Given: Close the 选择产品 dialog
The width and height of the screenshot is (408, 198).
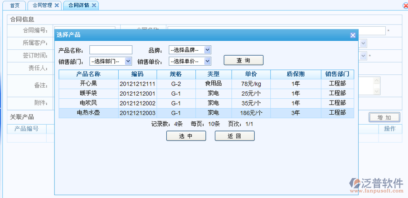Looking at the screenshot, I should pos(353,35).
